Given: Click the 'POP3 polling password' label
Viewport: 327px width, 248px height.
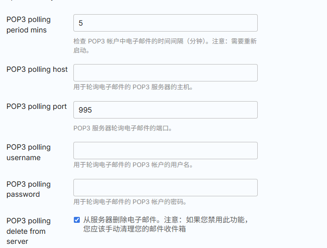Looking at the screenshot, I should click(x=28, y=189).
